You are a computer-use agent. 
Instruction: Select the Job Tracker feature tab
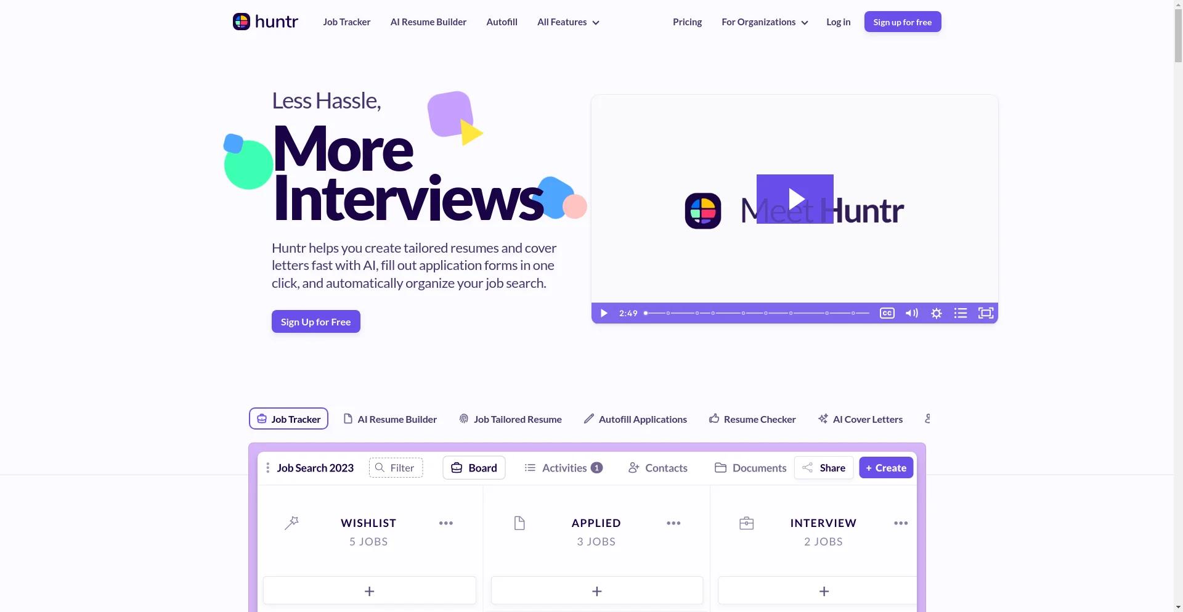[x=288, y=418]
